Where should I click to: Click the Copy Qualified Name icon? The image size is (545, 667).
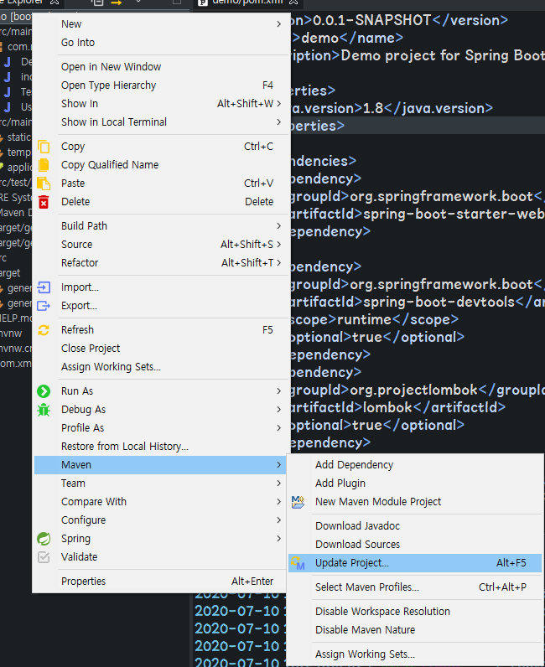pos(44,164)
